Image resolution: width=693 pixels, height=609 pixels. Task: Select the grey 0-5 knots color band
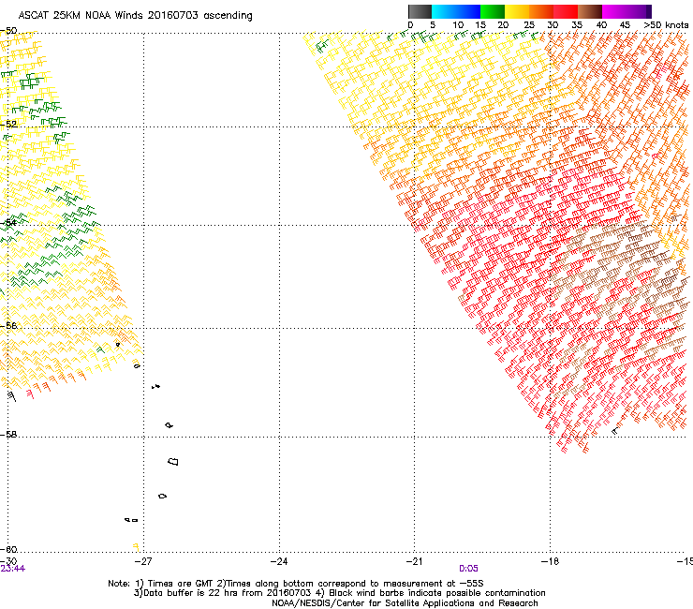tap(420, 11)
